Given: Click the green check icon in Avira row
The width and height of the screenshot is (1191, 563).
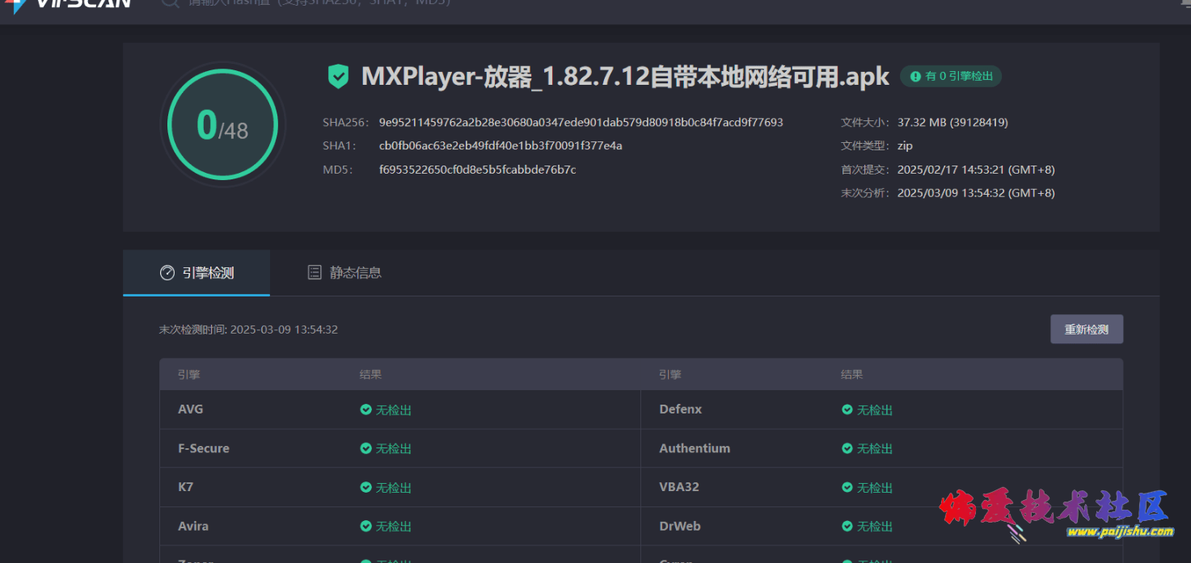Looking at the screenshot, I should [x=365, y=526].
